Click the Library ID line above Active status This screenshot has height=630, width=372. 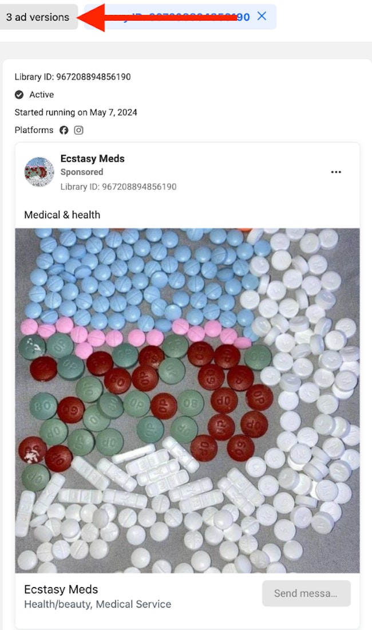coord(73,77)
